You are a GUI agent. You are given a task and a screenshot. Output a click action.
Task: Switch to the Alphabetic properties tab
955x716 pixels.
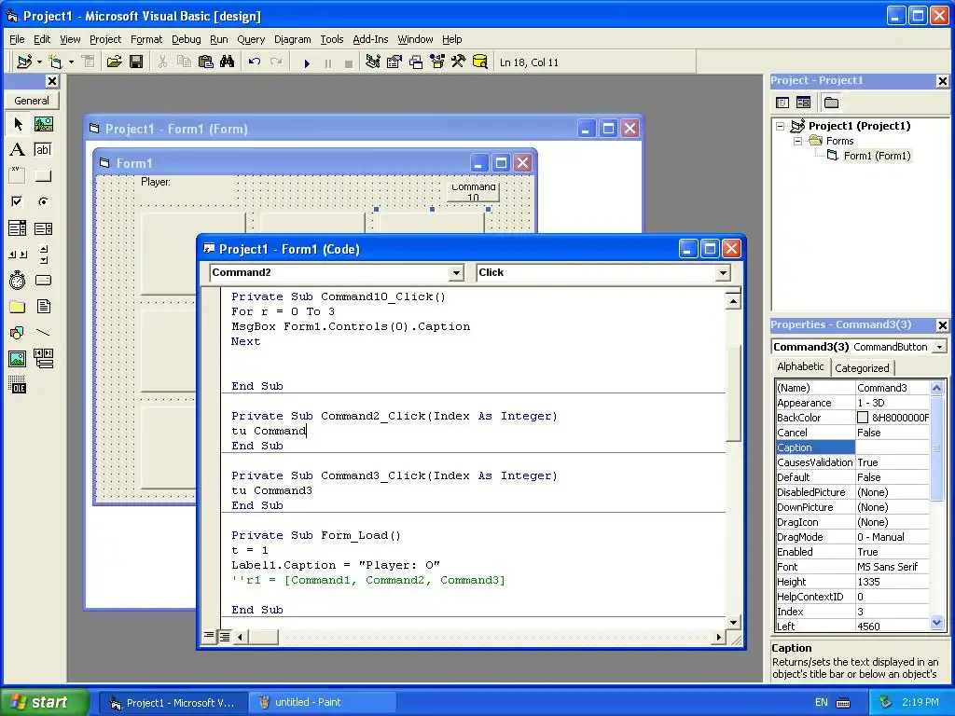point(800,366)
